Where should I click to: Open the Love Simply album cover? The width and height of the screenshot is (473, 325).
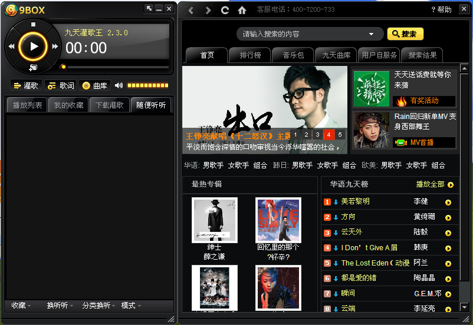pos(278,220)
